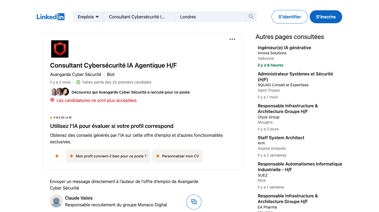Click the 'Valbonne' location text

click(266, 58)
